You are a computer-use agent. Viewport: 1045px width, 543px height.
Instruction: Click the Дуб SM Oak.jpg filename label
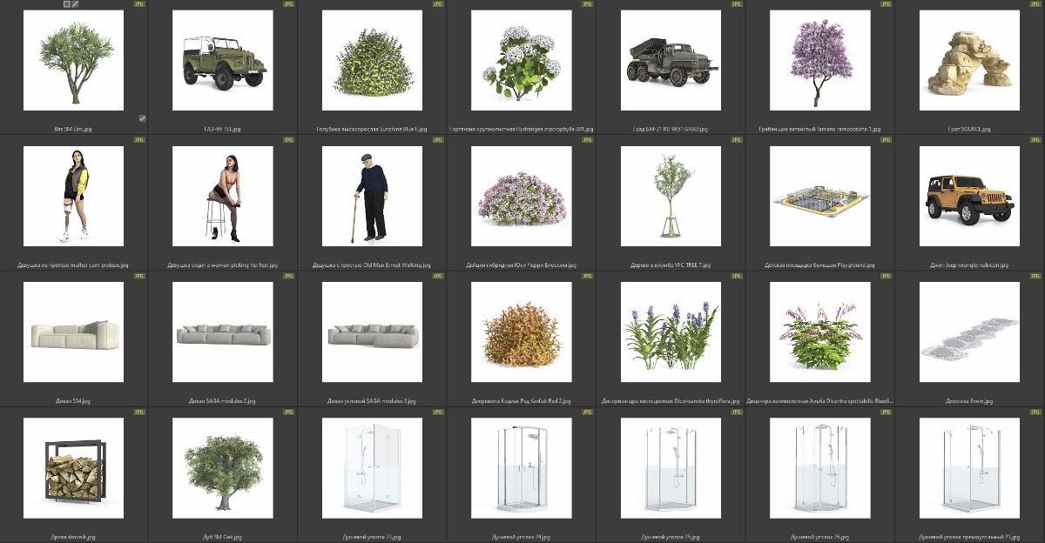[222, 537]
